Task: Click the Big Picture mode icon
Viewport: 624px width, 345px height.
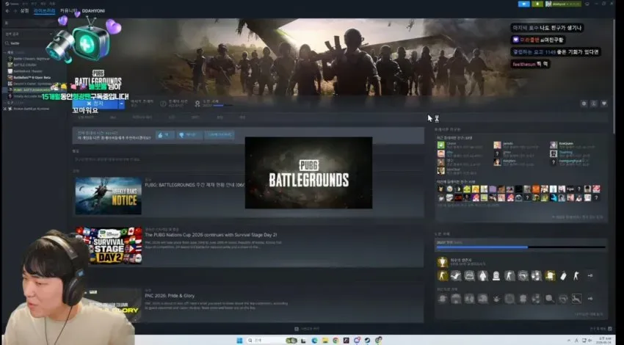Action: 587,4
